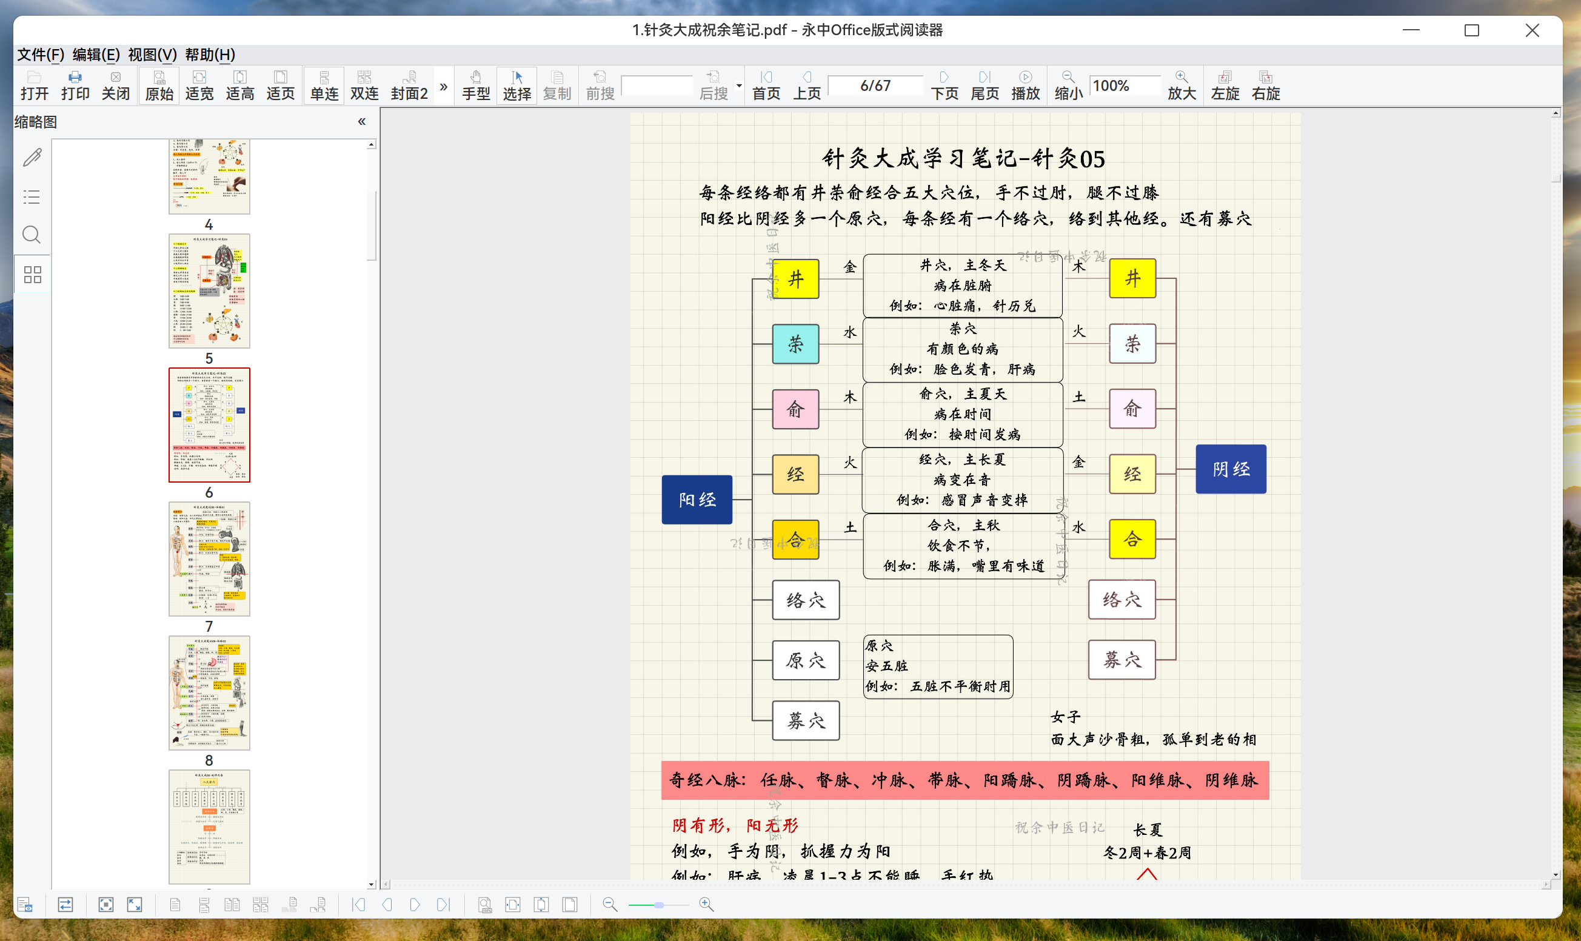This screenshot has width=1581, height=941.
Task: Enable 封面2 cover page mode
Action: click(x=407, y=85)
